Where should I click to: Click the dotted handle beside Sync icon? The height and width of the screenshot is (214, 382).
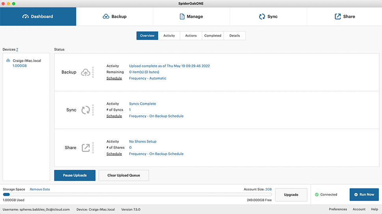[93, 110]
